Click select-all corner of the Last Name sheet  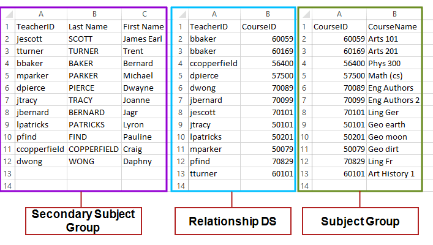(x=9, y=14)
